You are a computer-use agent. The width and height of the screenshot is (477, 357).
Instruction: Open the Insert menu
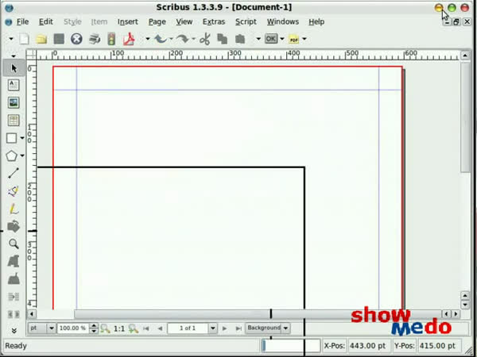127,21
